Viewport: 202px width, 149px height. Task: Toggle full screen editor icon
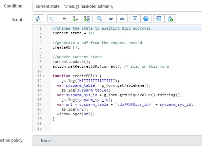tap(135, 18)
